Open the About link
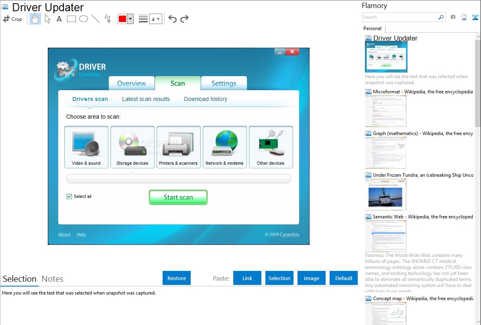Image resolution: width=481 pixels, height=325 pixels. pyautogui.click(x=64, y=234)
